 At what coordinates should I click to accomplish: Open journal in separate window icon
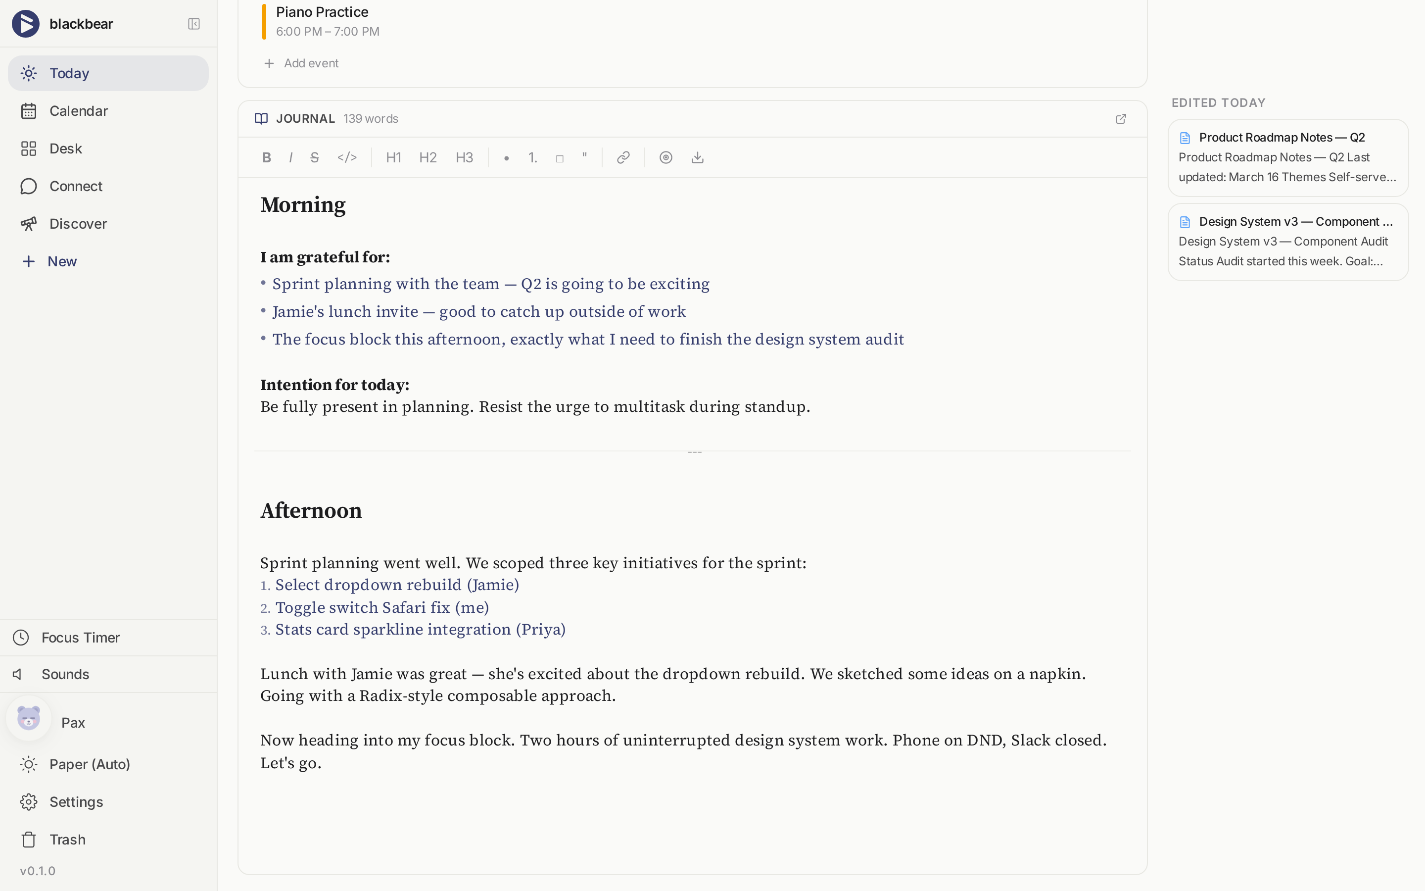tap(1121, 119)
